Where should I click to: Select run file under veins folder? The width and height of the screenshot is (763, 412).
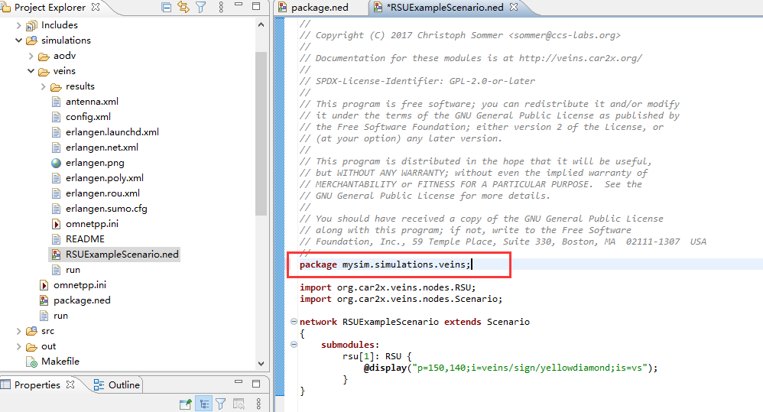tap(73, 270)
